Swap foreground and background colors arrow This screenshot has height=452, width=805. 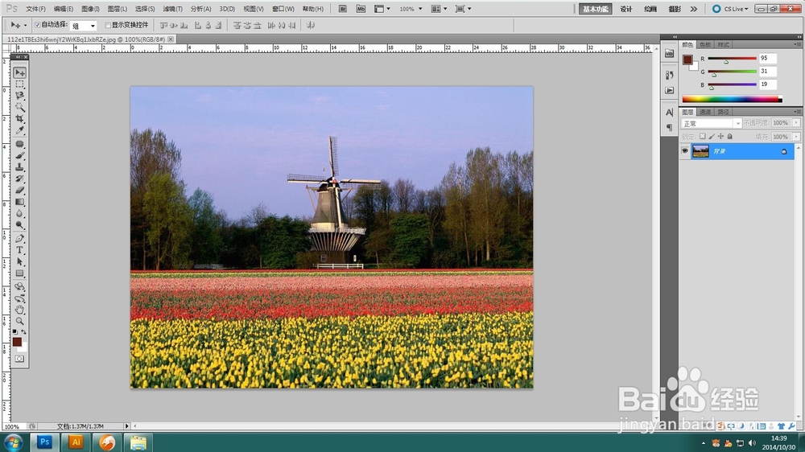click(x=23, y=332)
